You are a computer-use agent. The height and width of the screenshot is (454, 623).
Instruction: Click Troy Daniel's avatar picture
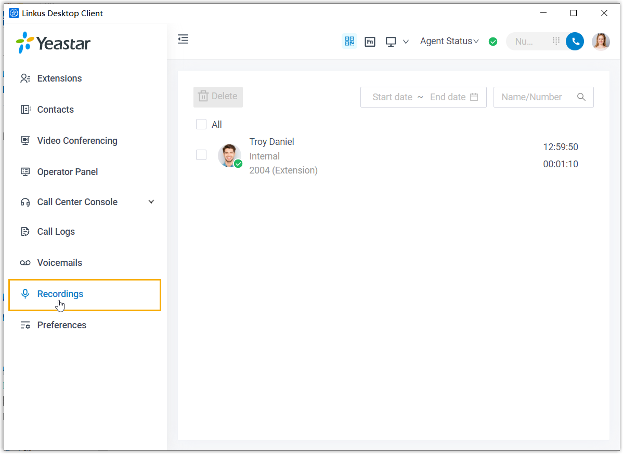pyautogui.click(x=229, y=155)
